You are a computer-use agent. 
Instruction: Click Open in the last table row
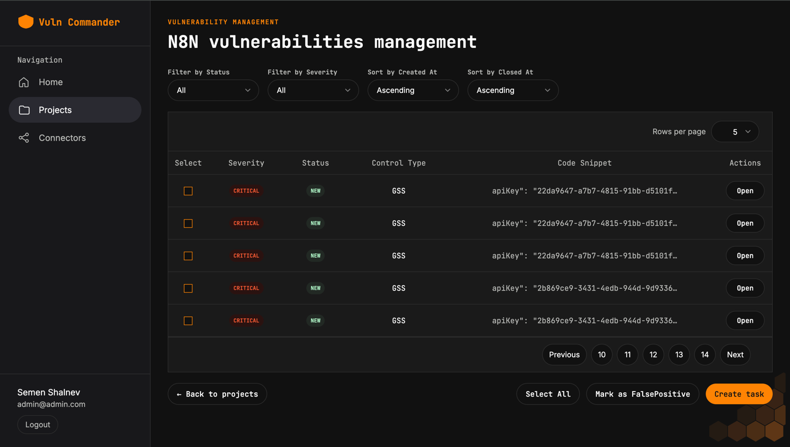(745, 321)
